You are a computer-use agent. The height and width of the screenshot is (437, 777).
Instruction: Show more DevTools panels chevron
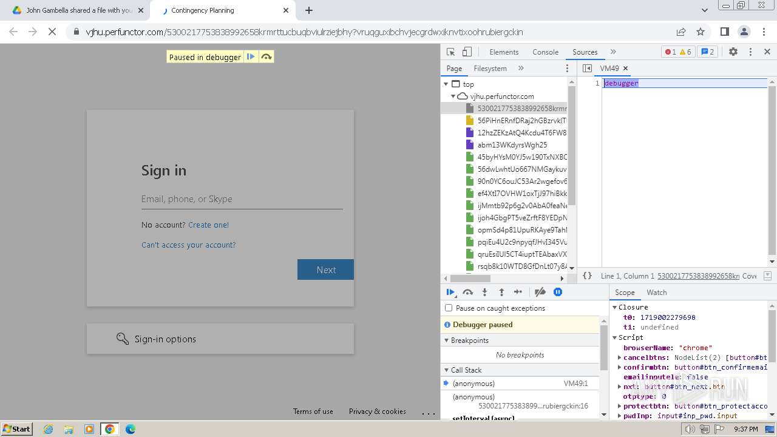point(613,52)
